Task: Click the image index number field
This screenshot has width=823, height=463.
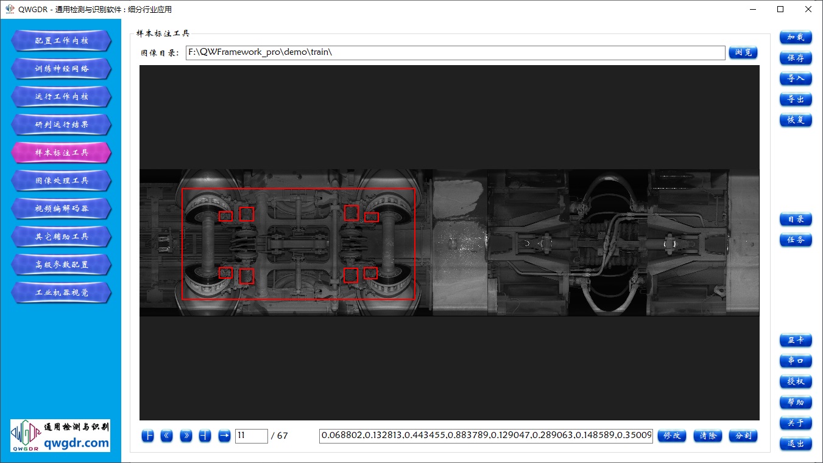Action: tap(251, 436)
